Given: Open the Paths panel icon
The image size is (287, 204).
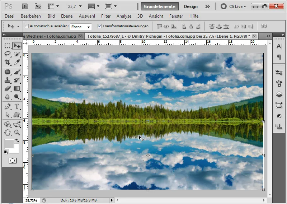Looking at the screenshot, I should (279, 105).
